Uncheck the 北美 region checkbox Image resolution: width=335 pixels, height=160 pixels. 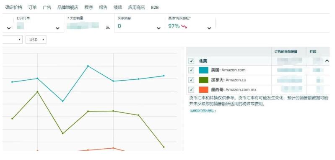191,61
